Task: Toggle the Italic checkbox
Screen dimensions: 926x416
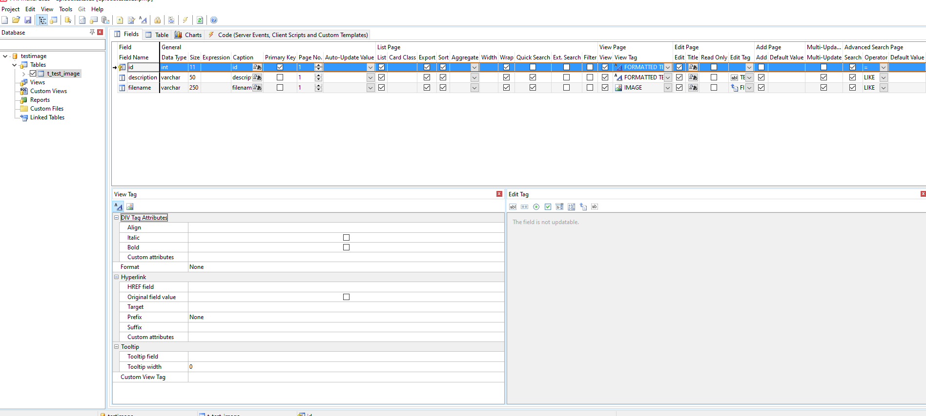Action: click(347, 238)
